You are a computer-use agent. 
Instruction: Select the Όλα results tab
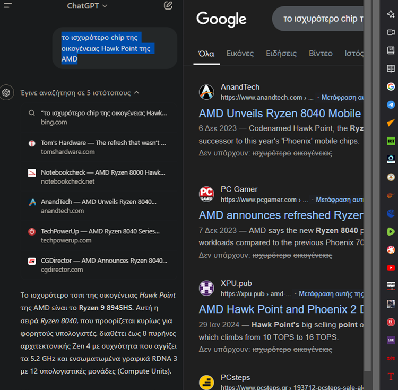click(x=206, y=54)
